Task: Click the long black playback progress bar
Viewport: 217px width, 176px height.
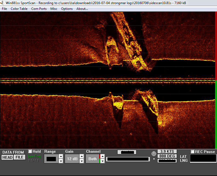Action: (x=128, y=159)
